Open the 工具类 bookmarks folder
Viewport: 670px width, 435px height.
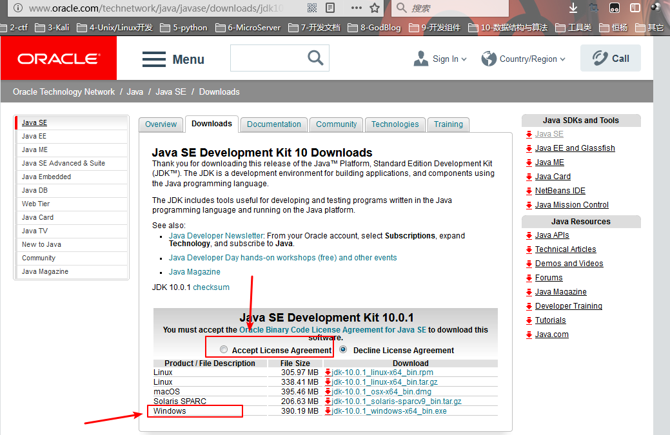pyautogui.click(x=573, y=28)
